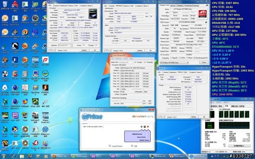Click the memory usage history graph in Task Manager

pos(234,125)
